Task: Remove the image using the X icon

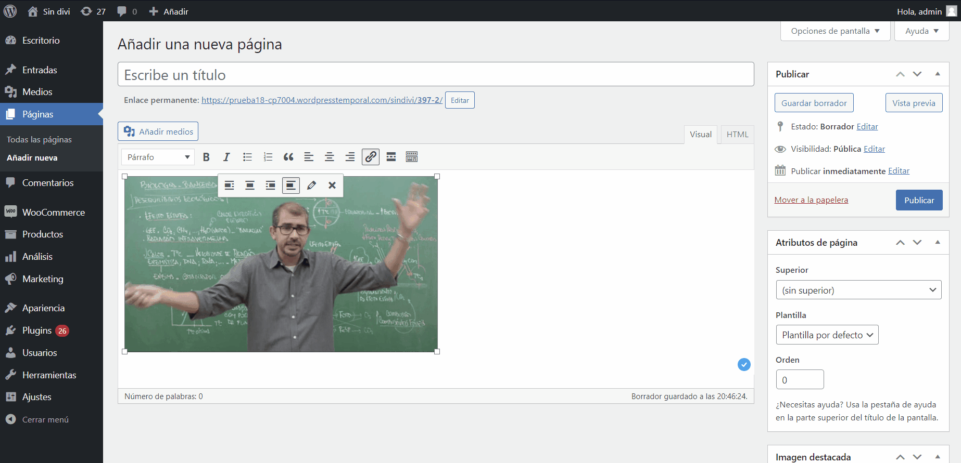Action: pyautogui.click(x=332, y=186)
